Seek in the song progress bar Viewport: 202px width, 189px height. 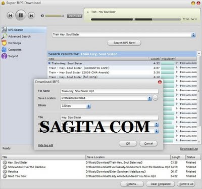click(135, 19)
